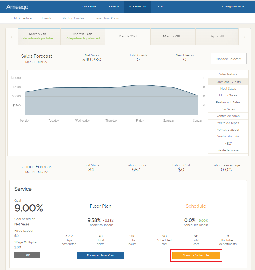Click the Ameego logo

click(17, 7)
